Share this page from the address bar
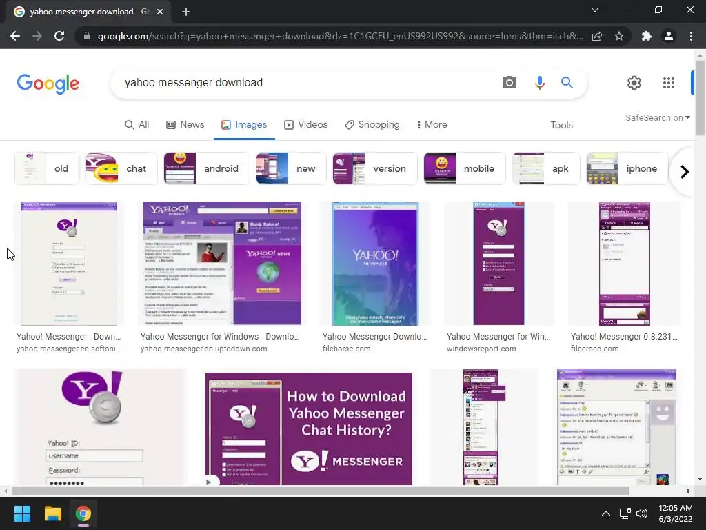 (x=597, y=36)
